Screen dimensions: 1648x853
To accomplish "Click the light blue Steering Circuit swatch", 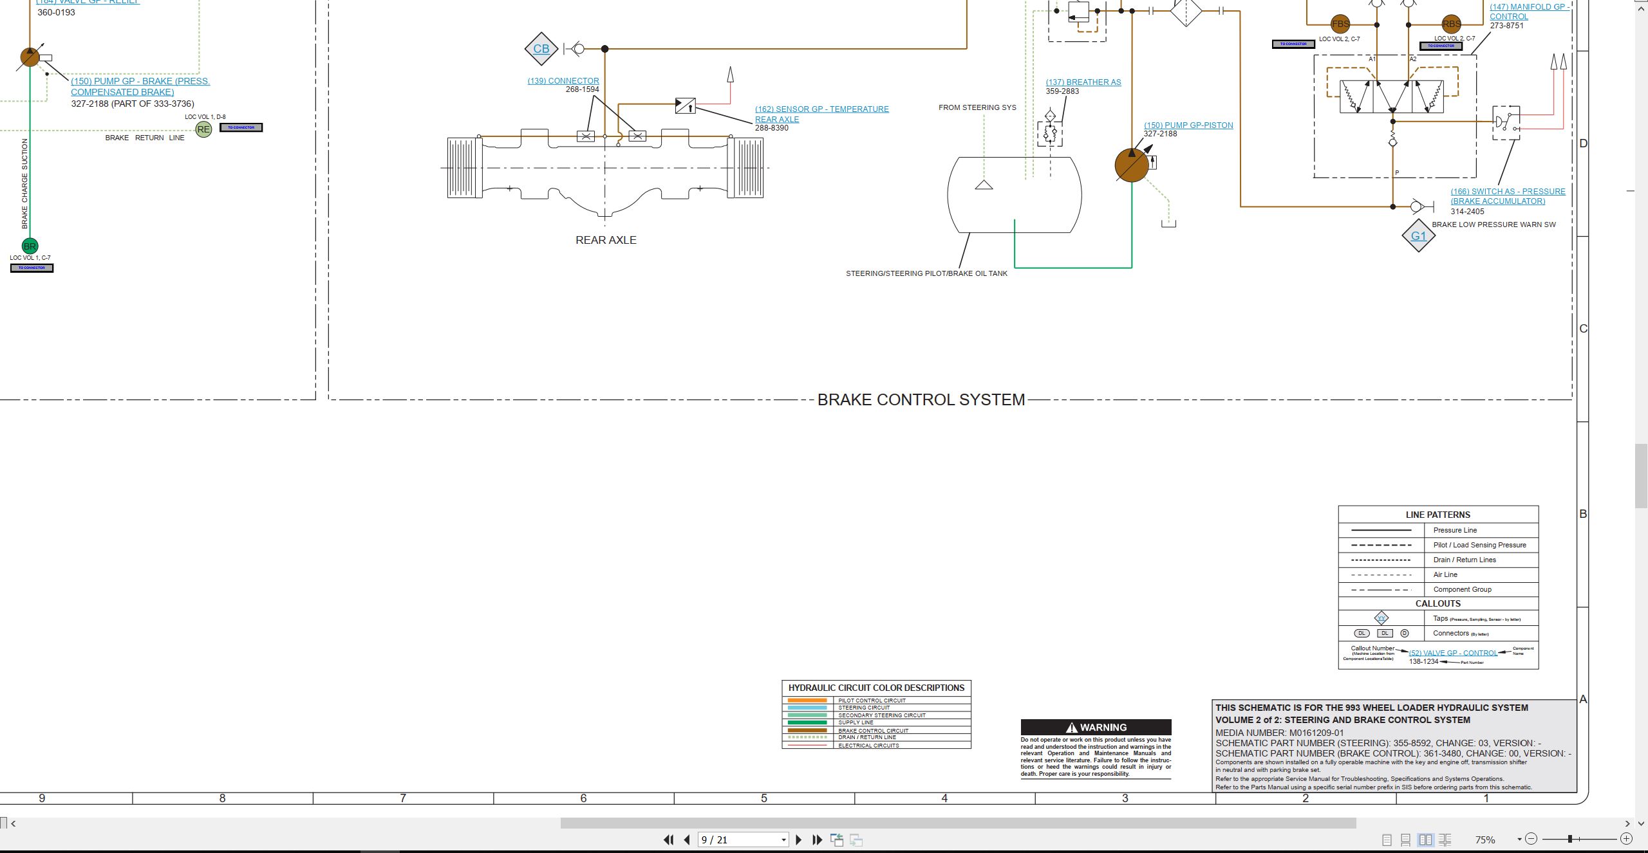I will [807, 708].
